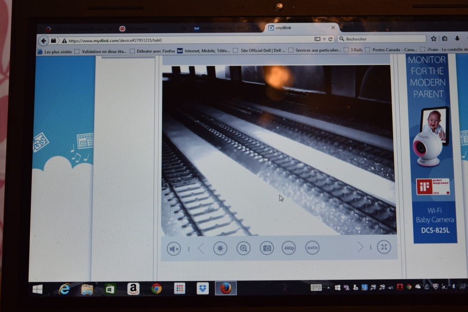Click the OneDrive cloud tray icon
468x312 pixels.
point(418,287)
